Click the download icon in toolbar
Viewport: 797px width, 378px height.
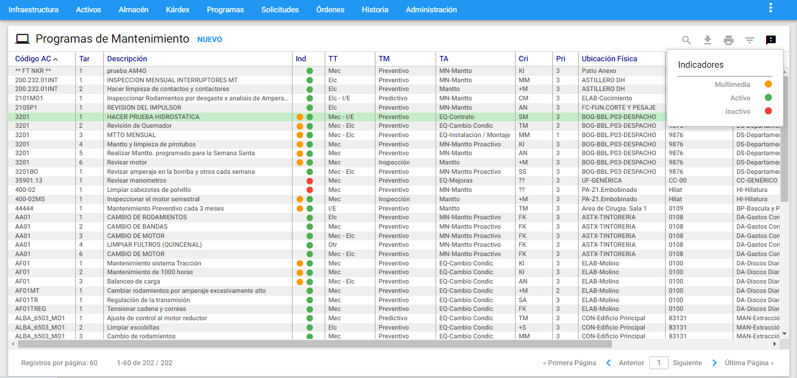pyautogui.click(x=708, y=40)
